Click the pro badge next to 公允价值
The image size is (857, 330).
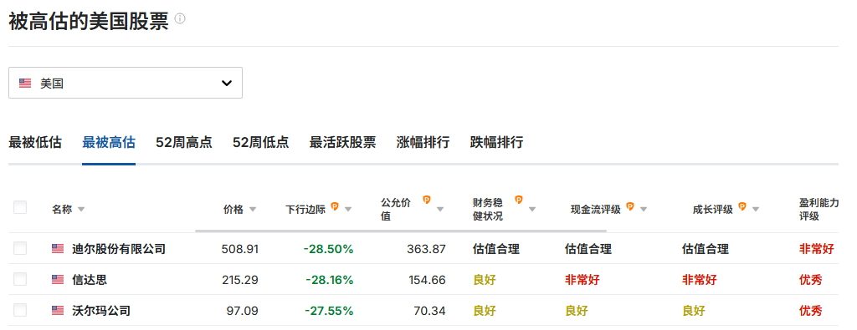(x=427, y=201)
